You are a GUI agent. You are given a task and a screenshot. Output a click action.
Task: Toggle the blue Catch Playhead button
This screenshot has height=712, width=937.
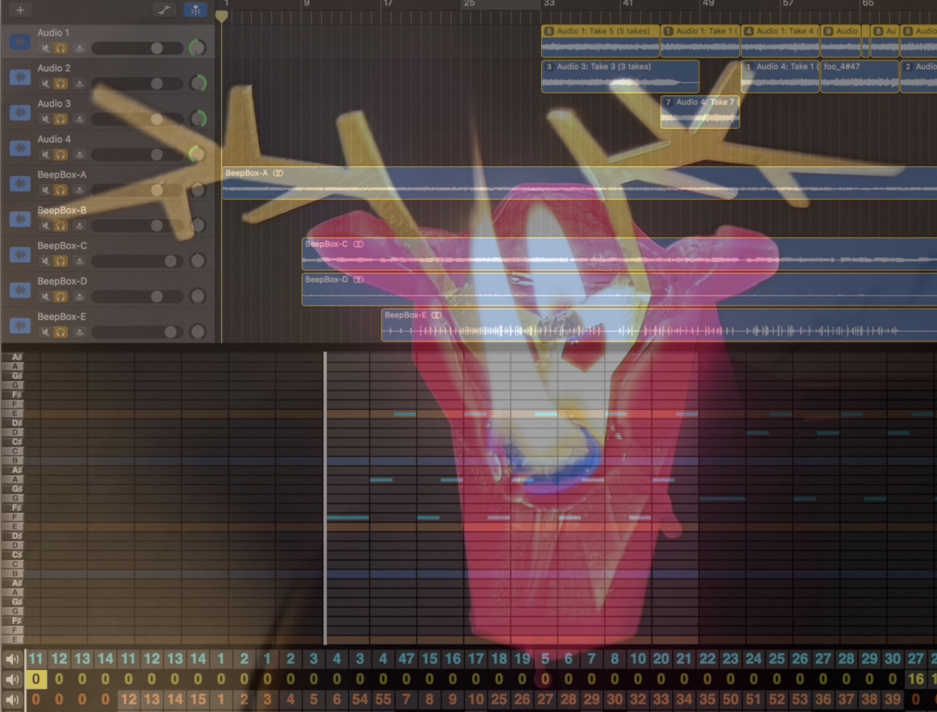coord(195,10)
